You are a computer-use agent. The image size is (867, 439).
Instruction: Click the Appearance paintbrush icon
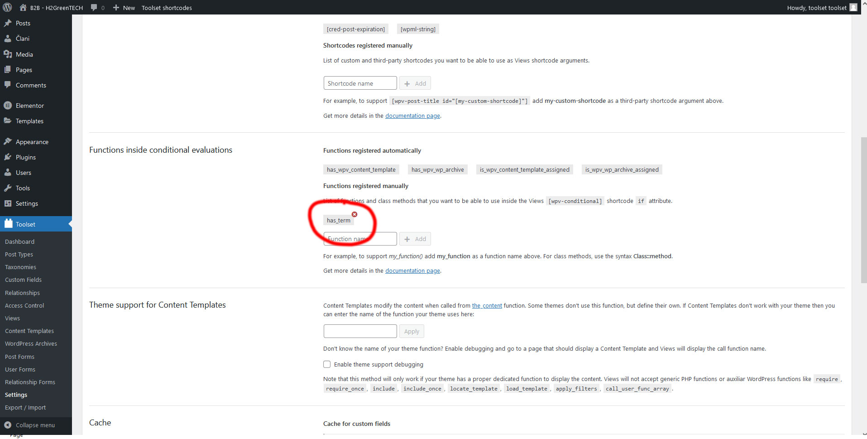tap(8, 142)
